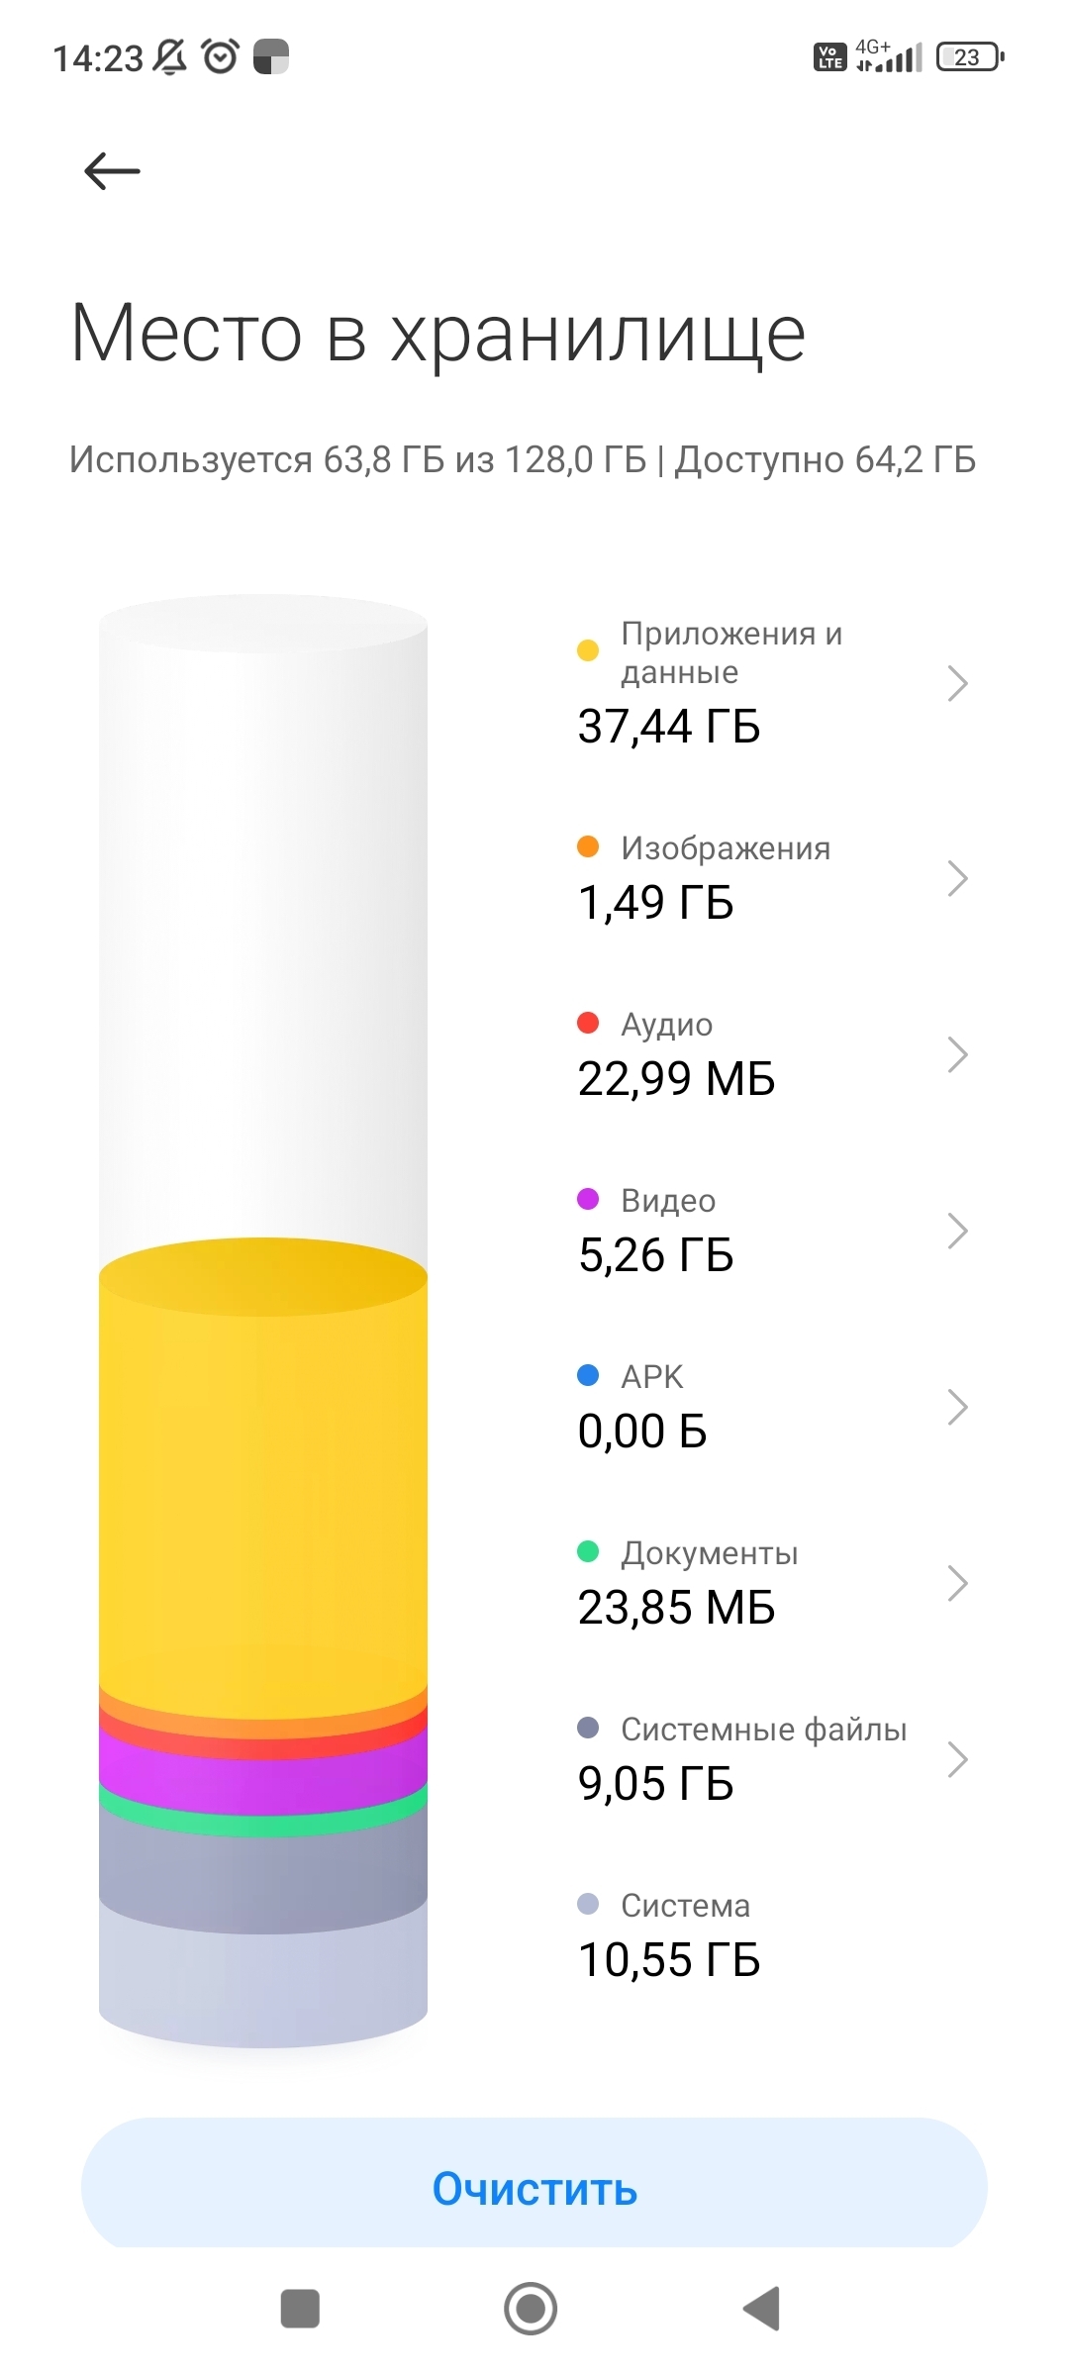Tap the back arrow icon
The height and width of the screenshot is (2376, 1069).
tap(112, 171)
